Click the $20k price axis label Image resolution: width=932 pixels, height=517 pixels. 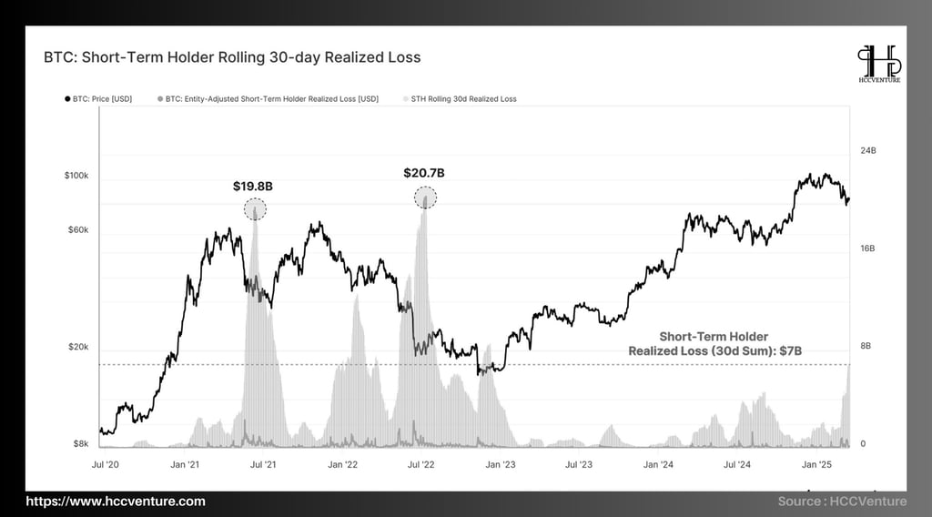[78, 347]
